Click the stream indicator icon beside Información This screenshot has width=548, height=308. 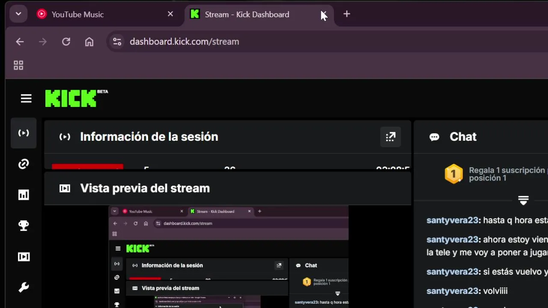pos(65,137)
